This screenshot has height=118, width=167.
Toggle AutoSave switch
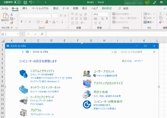coord(17,2)
